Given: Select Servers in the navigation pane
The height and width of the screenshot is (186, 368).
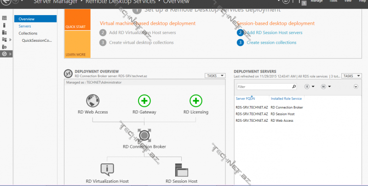Looking at the screenshot, I should (x=25, y=26).
